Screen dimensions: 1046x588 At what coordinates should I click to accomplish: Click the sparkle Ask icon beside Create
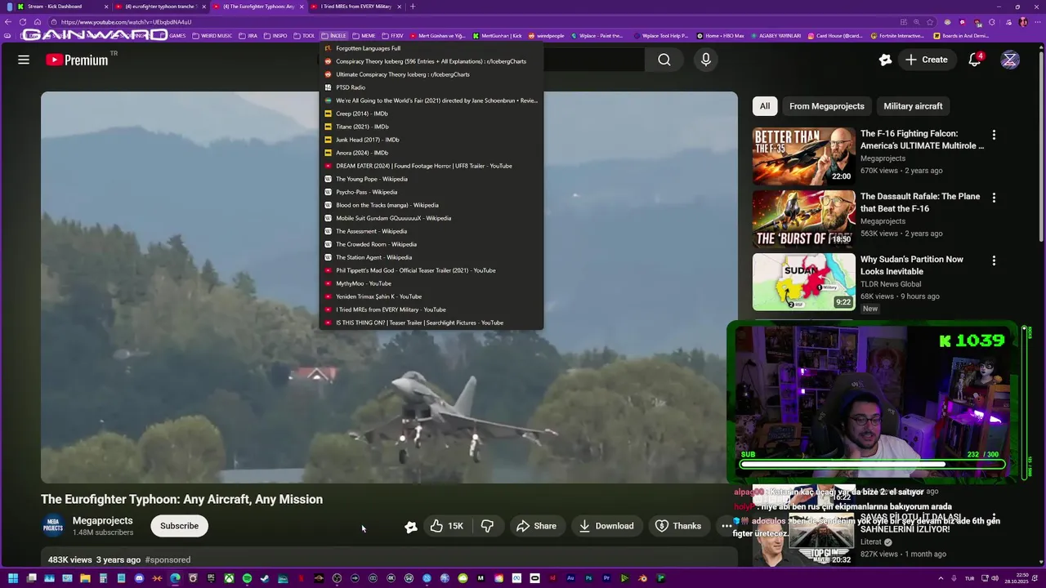(x=885, y=60)
